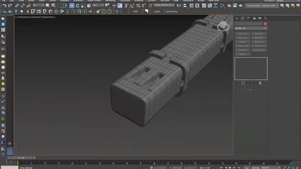
Task: Open the View reference coordinate dropdown
Action: click(x=98, y=5)
